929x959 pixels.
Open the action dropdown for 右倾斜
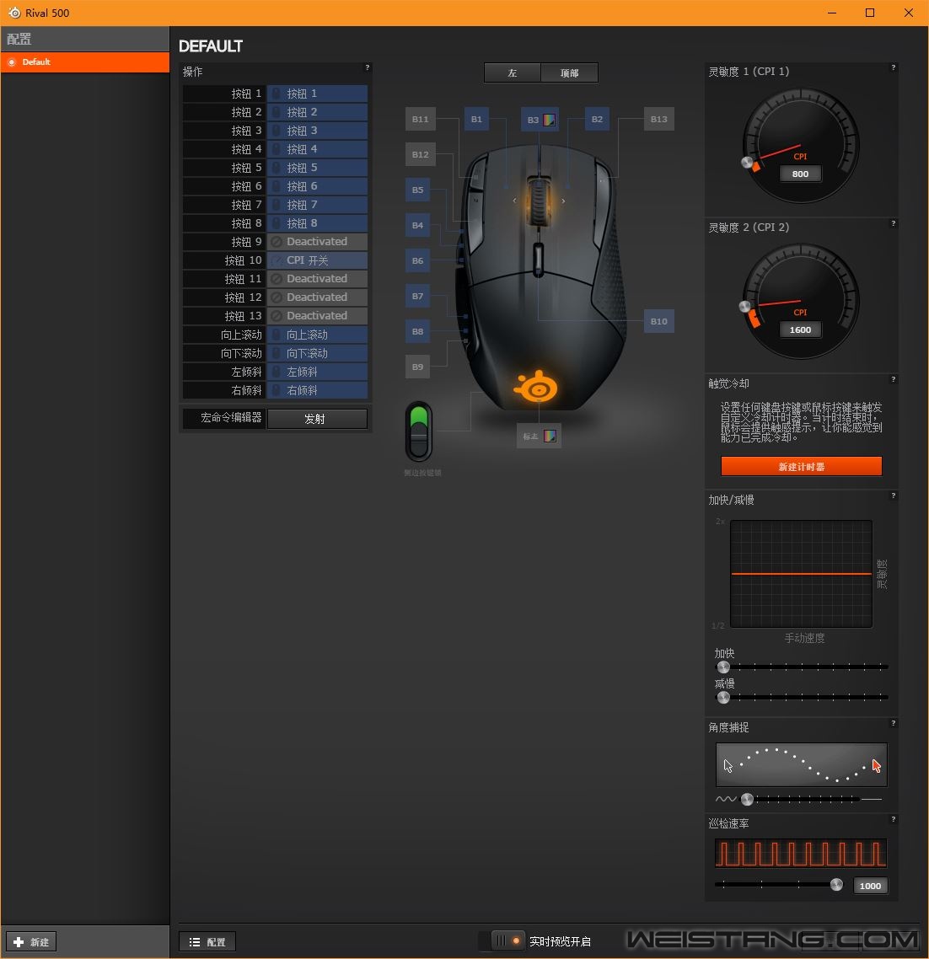click(x=318, y=390)
